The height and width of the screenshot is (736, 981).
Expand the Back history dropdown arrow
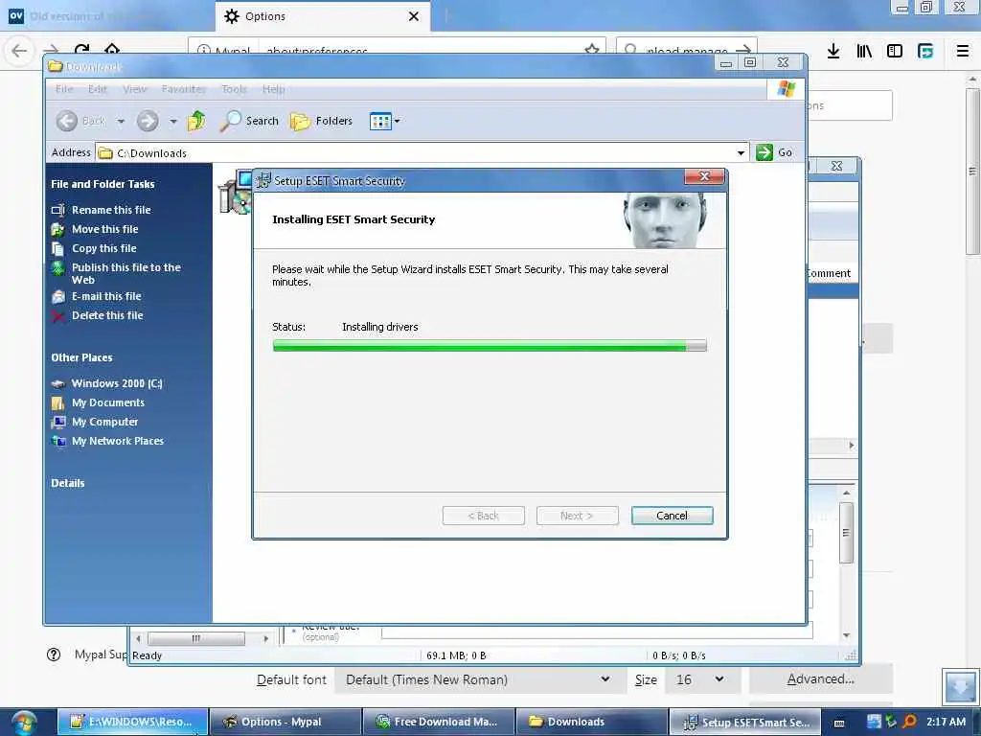pos(121,121)
